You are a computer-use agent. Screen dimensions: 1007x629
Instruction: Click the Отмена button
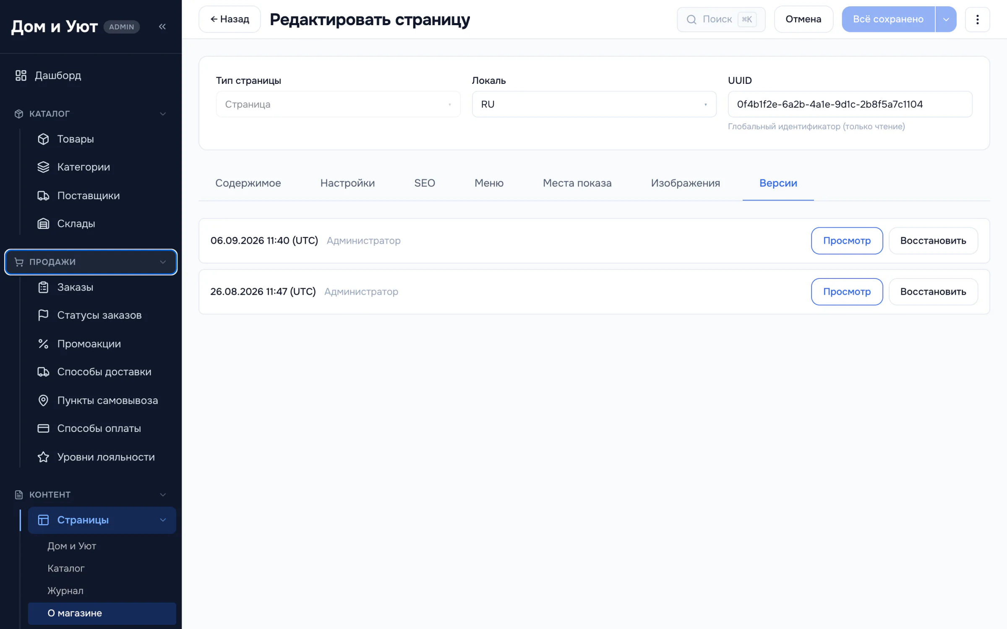[x=803, y=19]
